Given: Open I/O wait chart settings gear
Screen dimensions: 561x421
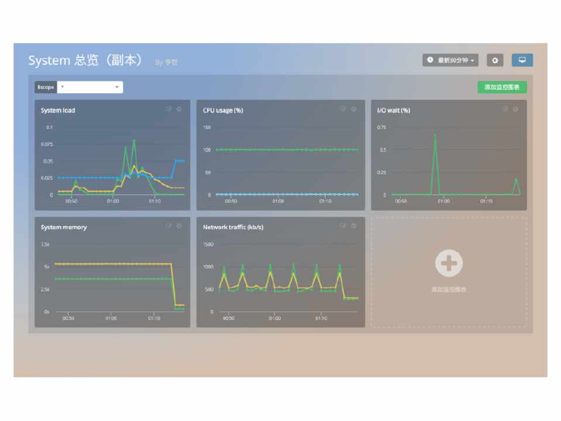Looking at the screenshot, I should click(515, 109).
